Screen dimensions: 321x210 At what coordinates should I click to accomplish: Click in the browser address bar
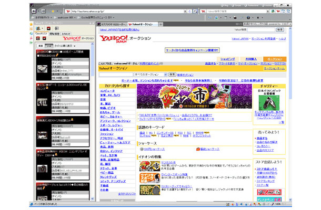point(127,11)
